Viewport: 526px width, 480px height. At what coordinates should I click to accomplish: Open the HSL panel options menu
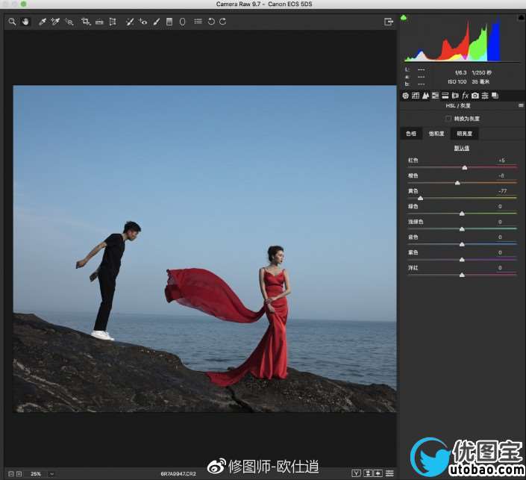[520, 106]
